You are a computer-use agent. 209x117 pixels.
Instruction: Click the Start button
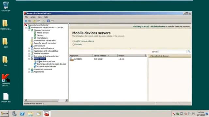pos(4,114)
